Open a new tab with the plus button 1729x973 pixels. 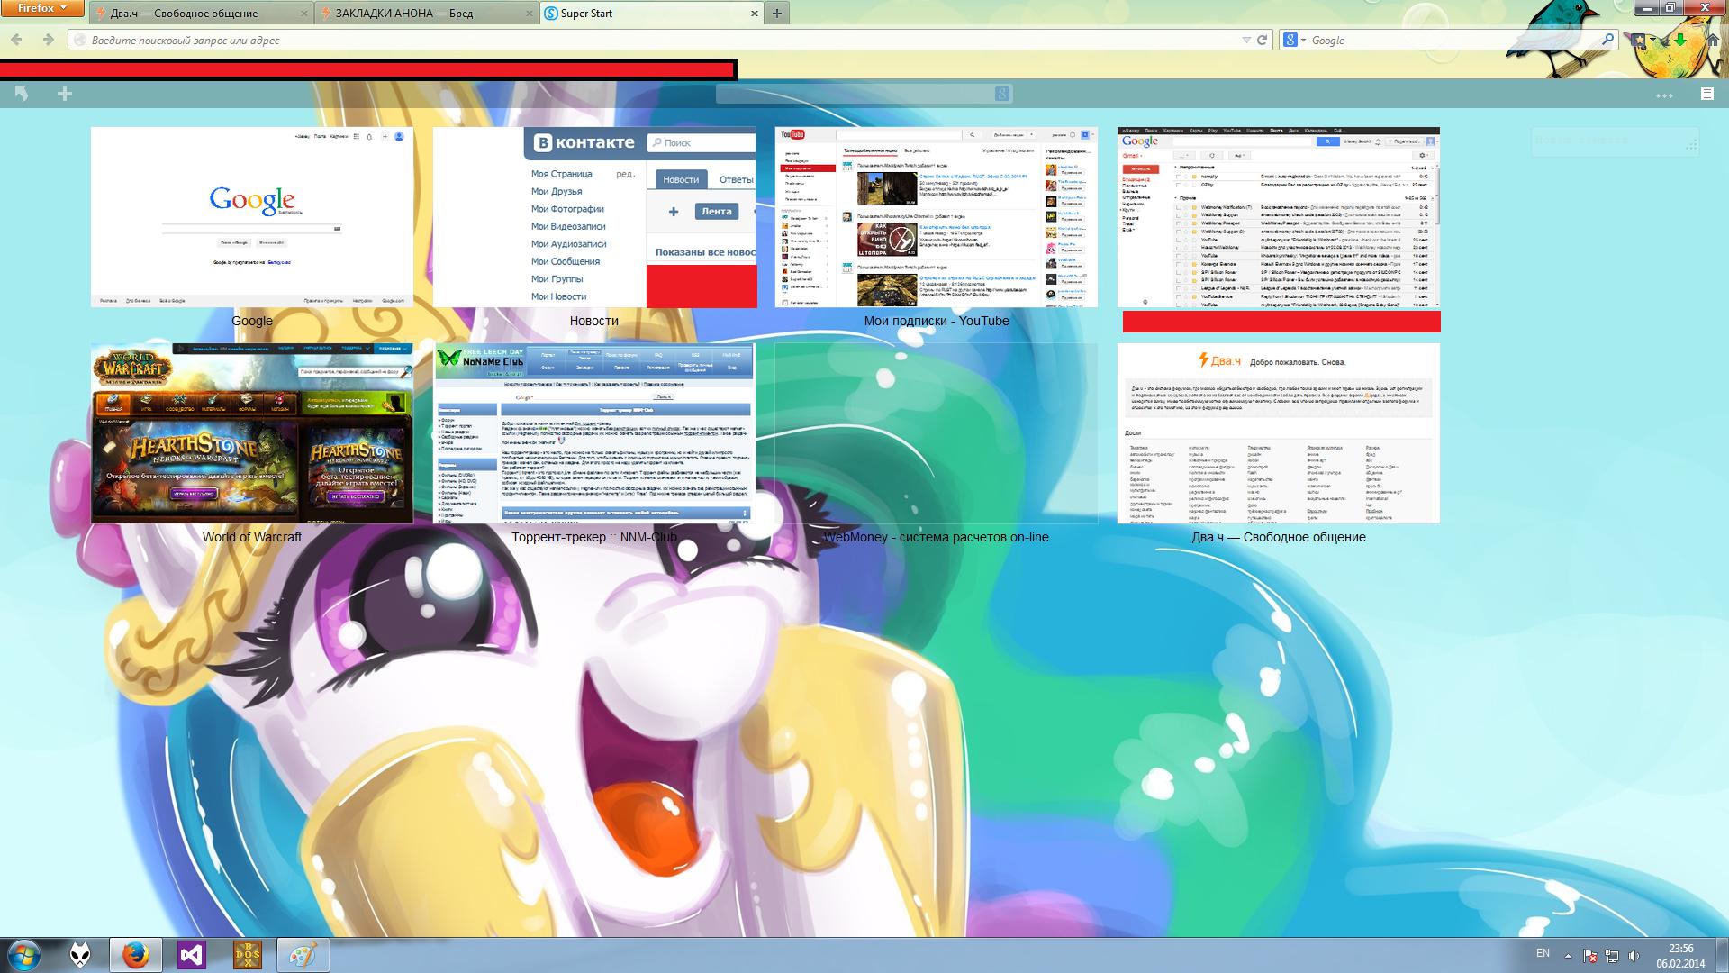[x=776, y=13]
